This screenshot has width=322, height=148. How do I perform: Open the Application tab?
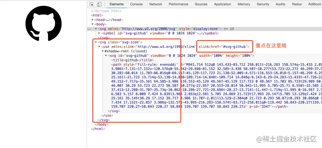click(223, 4)
